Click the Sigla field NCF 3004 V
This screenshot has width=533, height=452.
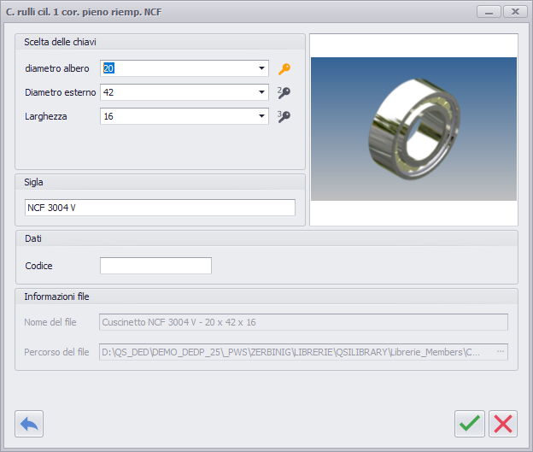coord(160,208)
